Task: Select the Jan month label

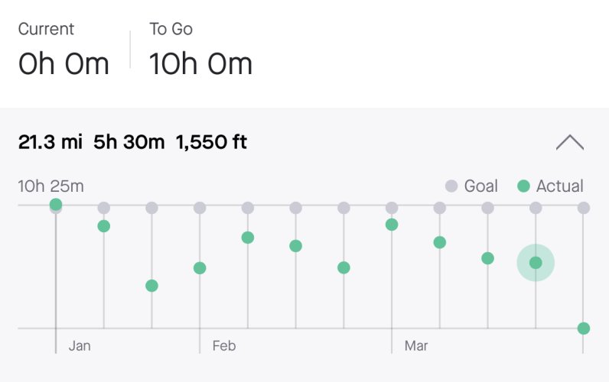Action: click(x=80, y=345)
